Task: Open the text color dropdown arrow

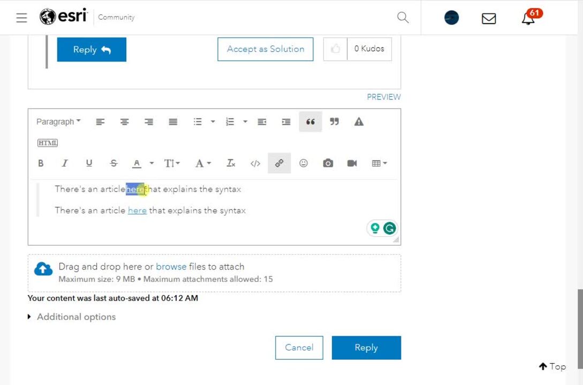Action: coord(152,164)
